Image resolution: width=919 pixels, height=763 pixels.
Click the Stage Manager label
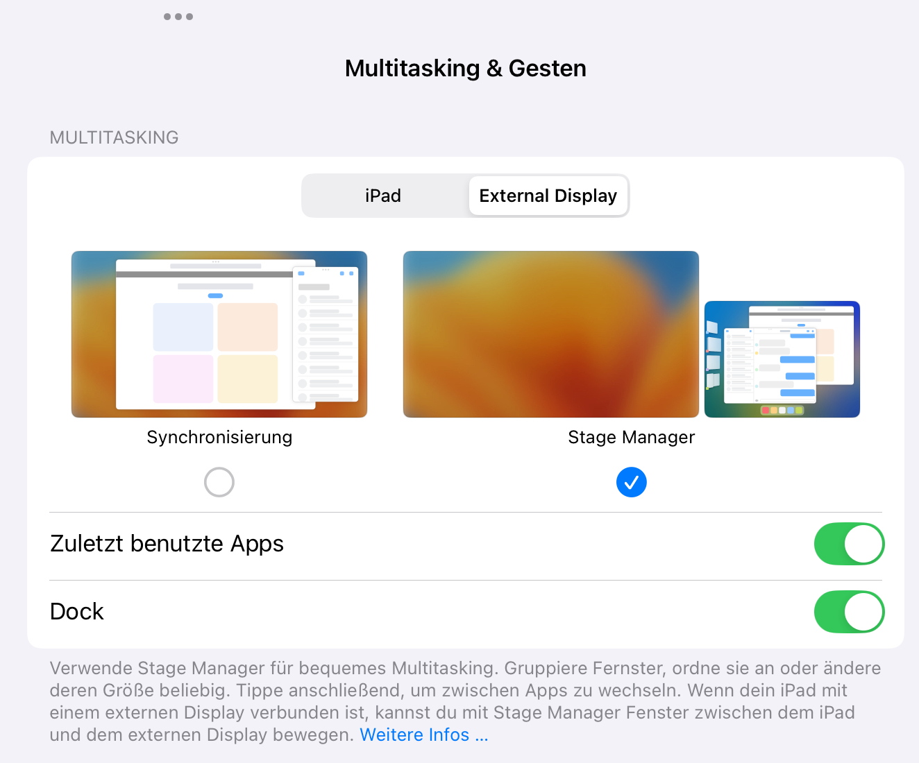(632, 437)
